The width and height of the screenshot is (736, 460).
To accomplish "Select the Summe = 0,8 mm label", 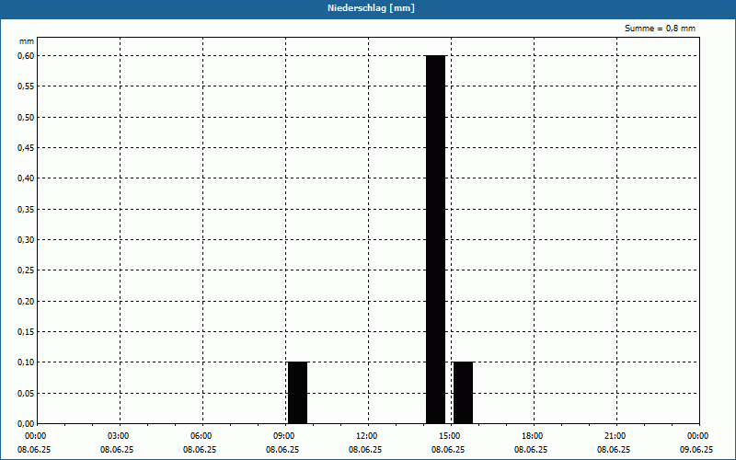I will click(660, 29).
